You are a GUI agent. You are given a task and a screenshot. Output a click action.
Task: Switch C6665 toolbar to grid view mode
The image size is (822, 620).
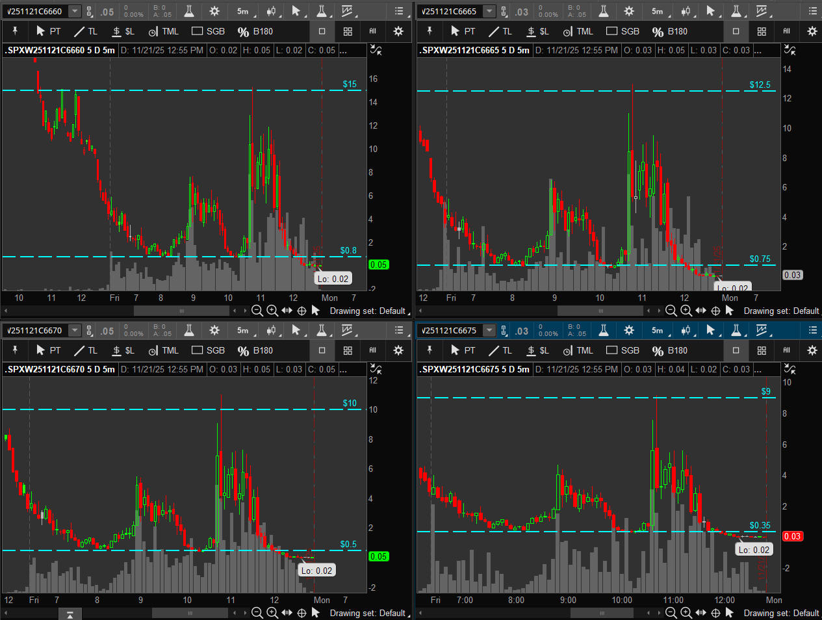click(x=762, y=31)
